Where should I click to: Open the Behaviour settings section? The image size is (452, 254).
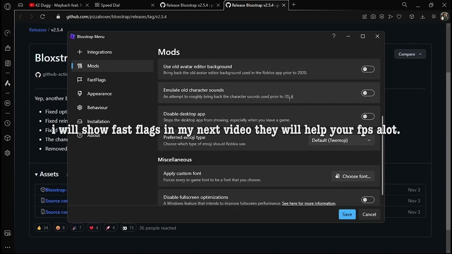112,108
